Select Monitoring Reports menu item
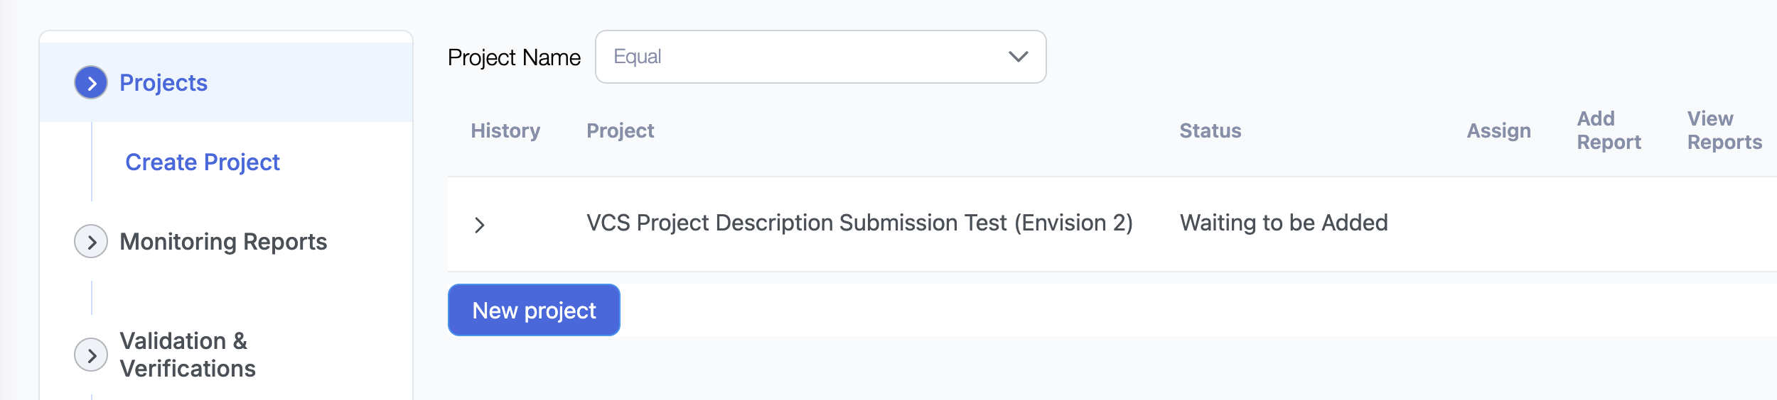 (223, 242)
